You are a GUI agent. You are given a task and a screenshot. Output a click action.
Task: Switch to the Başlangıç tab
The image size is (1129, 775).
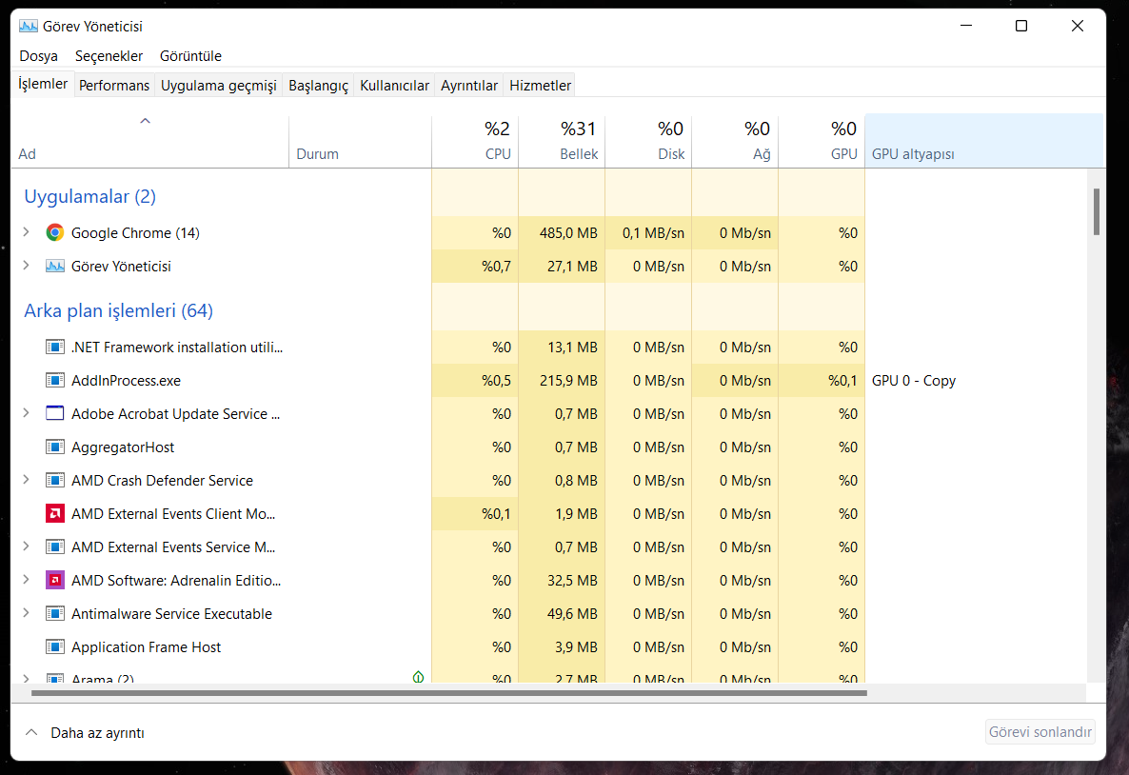(x=318, y=85)
